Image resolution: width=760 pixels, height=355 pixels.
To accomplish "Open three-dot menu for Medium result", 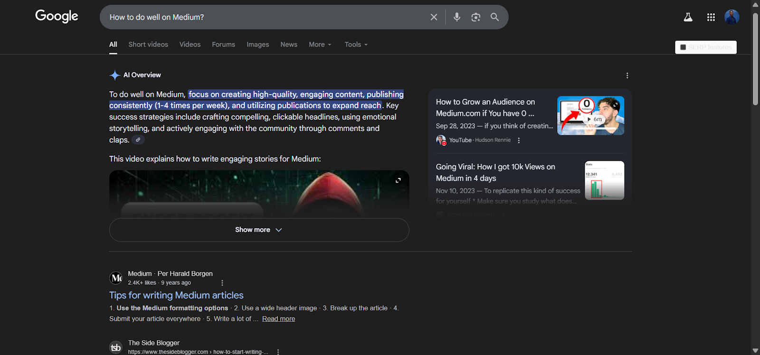I will [x=222, y=283].
